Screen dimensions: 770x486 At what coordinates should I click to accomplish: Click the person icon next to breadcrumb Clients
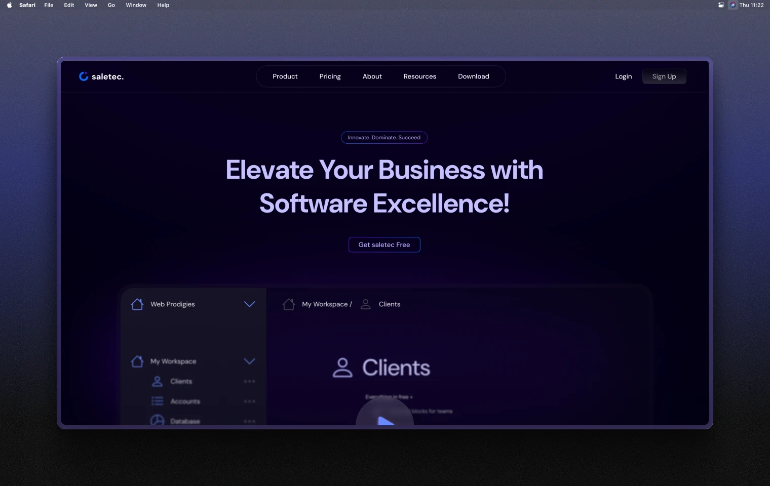[x=365, y=304]
